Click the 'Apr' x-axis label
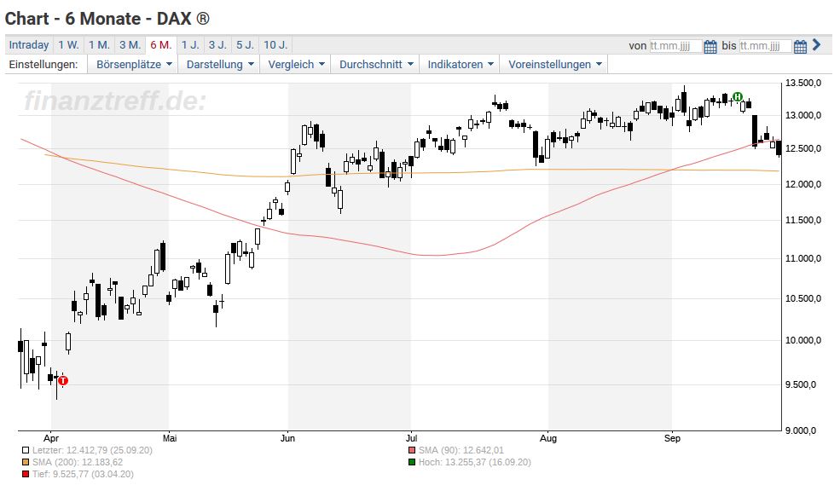Screen dimensions: 840x485 pos(51,438)
